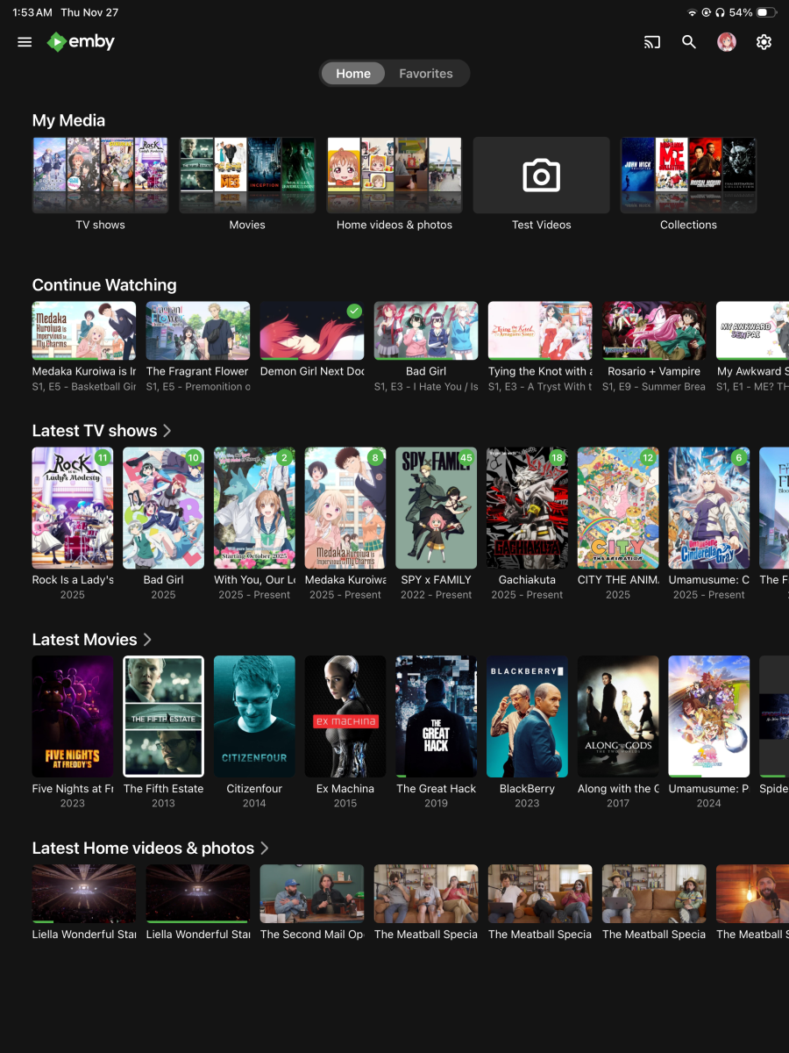Tap the 12 badge on CITY THE ANIMATION
Viewport: 789px width, 1053px height.
click(649, 458)
